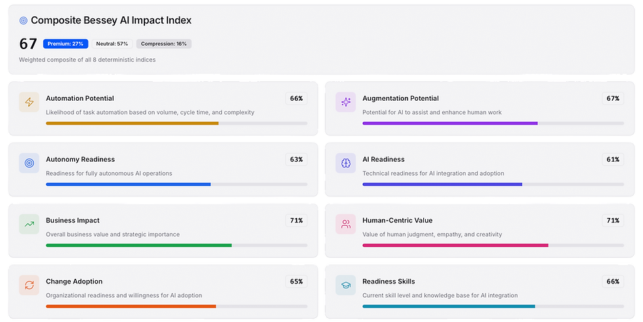Open the Augmentation Potential card title
The width and height of the screenshot is (643, 322).
coord(400,98)
